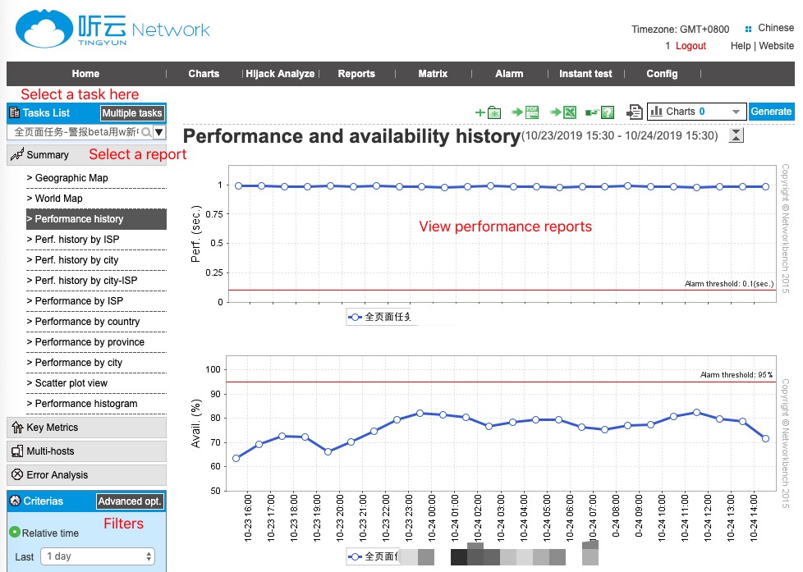
Task: Click the green add-to-folder icon
Action: tap(488, 112)
